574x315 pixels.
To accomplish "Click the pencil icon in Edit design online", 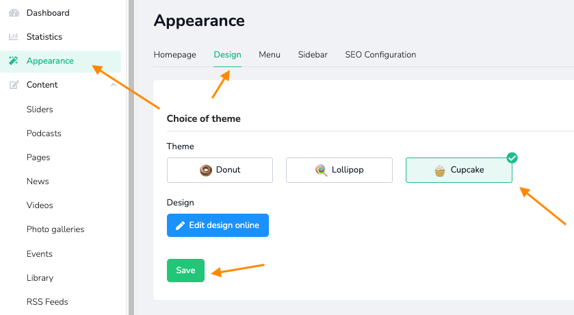I will point(180,225).
